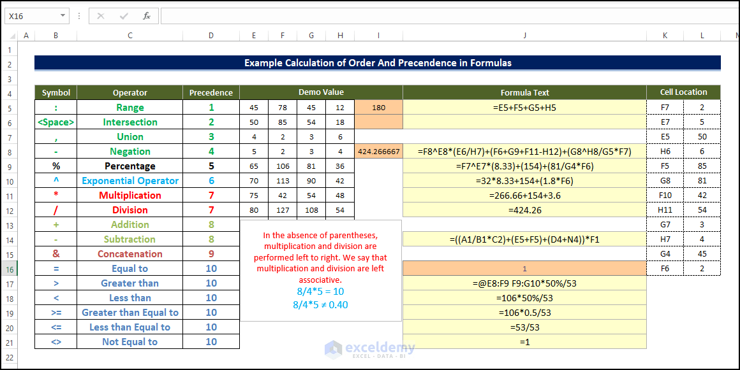Viewport: 740px width, 370px height.
Task: Open the Name Box dropdown arrow
Action: coord(62,15)
